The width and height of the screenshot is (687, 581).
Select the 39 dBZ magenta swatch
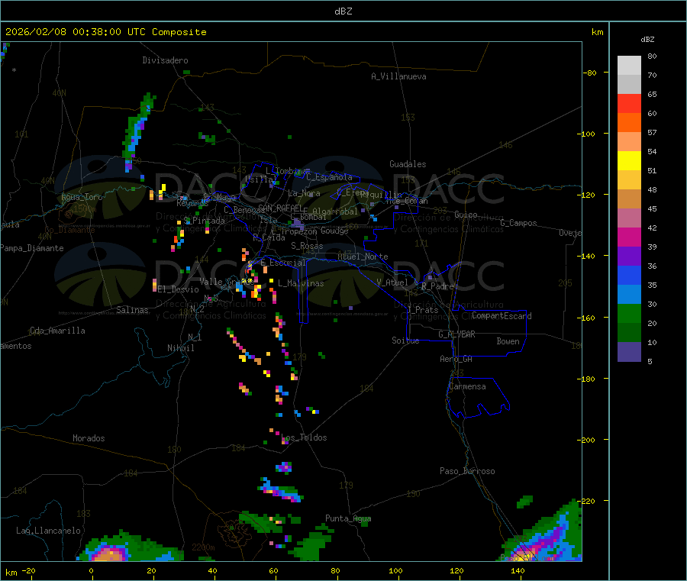coord(629,237)
